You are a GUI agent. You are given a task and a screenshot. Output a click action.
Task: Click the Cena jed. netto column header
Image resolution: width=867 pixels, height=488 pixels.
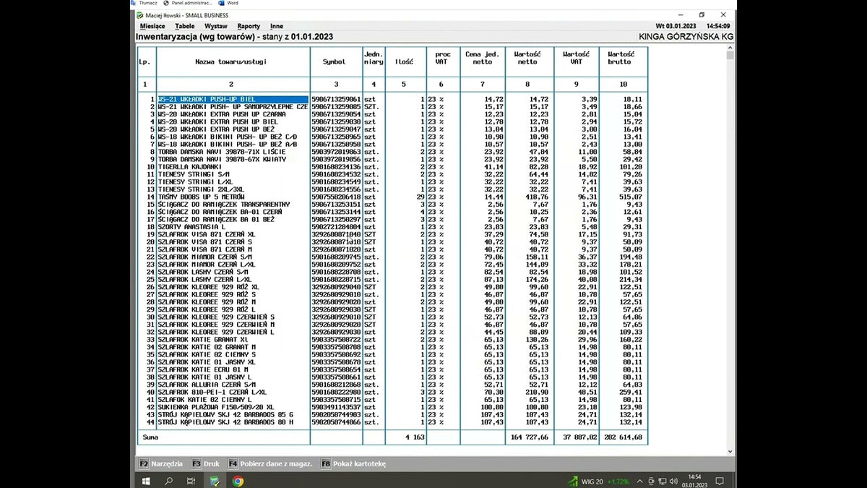click(x=483, y=61)
